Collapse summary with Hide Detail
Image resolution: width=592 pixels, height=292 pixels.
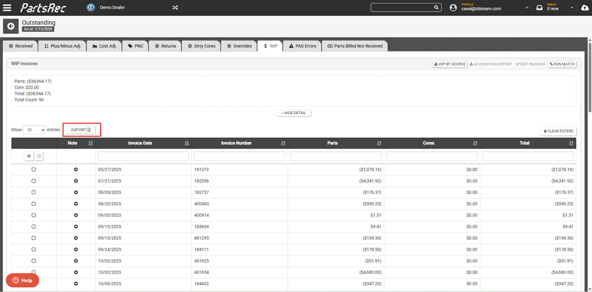[x=294, y=113]
